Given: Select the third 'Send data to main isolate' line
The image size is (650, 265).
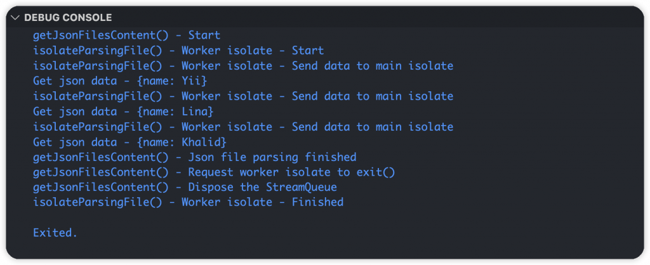Looking at the screenshot, I should click(x=243, y=126).
